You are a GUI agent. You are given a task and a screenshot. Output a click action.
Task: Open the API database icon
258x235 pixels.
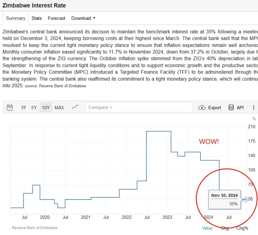coord(231,107)
